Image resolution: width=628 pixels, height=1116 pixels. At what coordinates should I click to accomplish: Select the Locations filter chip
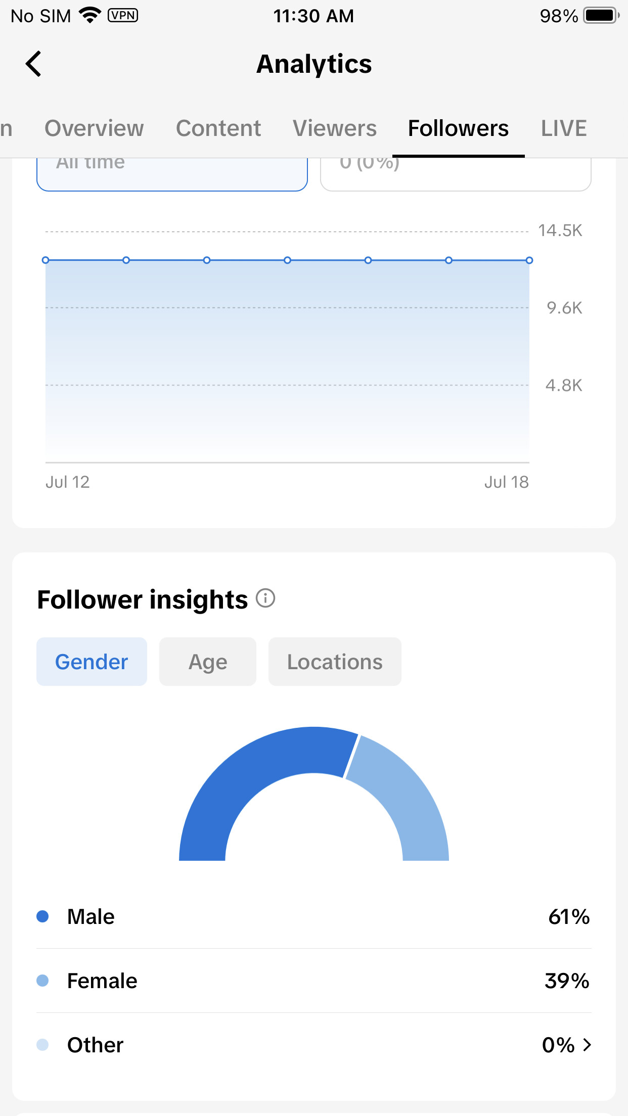pos(335,662)
